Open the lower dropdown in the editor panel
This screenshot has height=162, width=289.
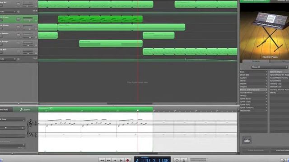(x=12, y=145)
